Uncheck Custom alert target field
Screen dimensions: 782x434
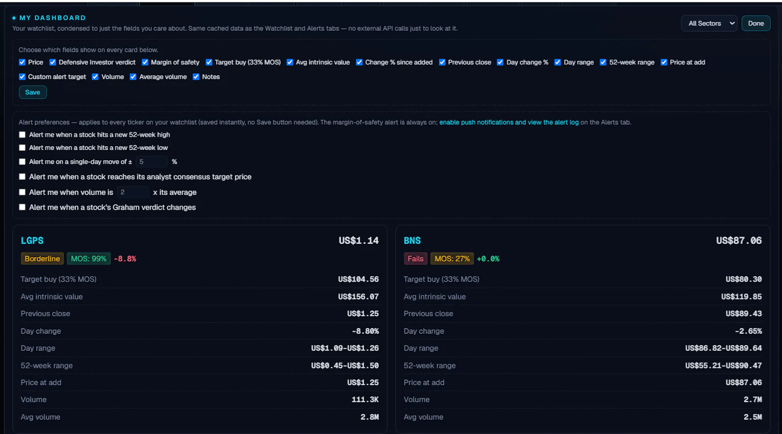pyautogui.click(x=22, y=77)
